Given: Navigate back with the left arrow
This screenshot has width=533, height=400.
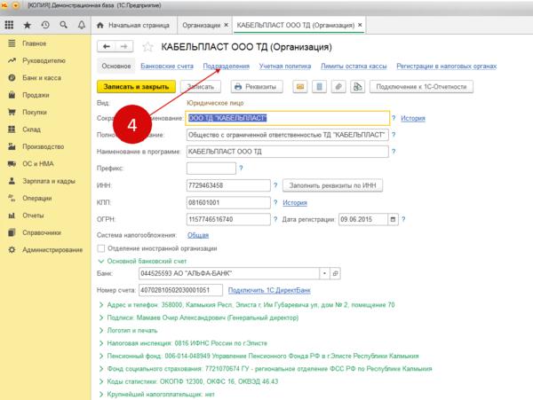Looking at the screenshot, I should point(107,46).
